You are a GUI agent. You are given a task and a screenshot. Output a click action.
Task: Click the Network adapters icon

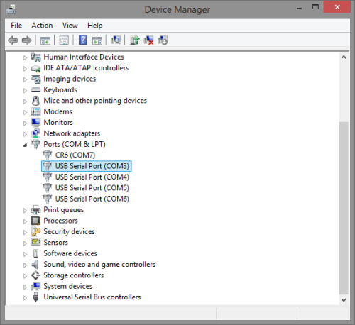point(35,133)
